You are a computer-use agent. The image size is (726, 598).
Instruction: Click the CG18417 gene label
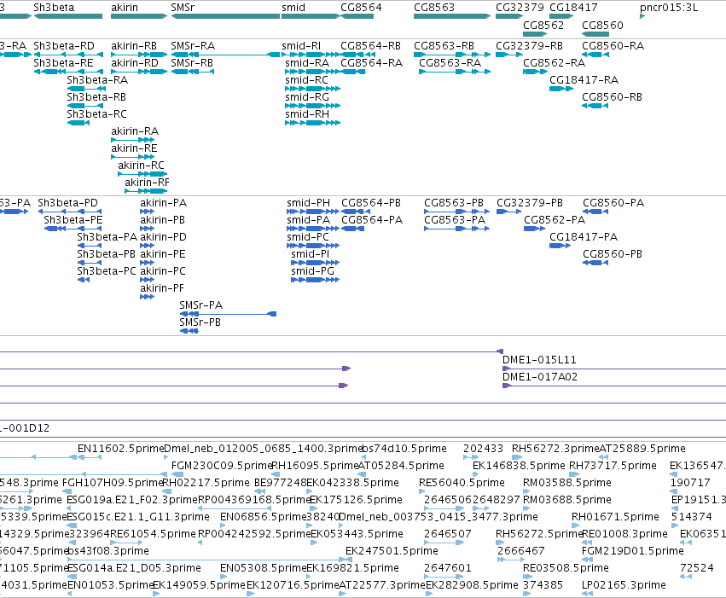click(573, 8)
